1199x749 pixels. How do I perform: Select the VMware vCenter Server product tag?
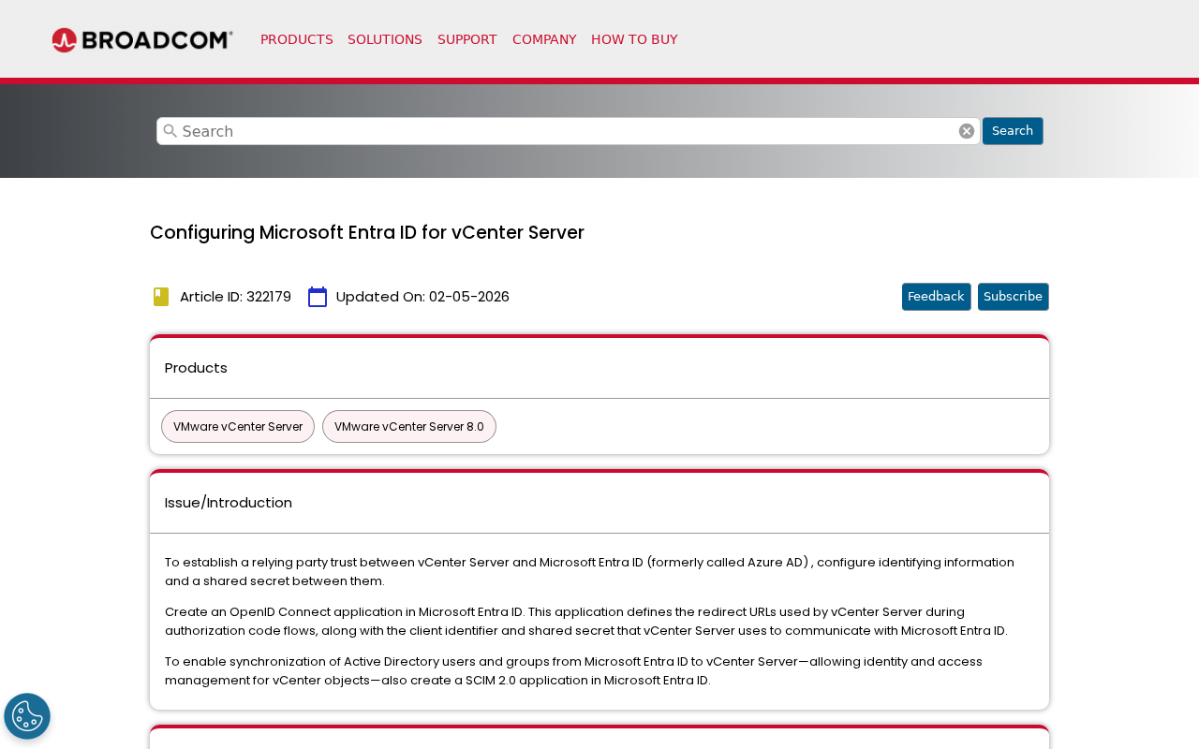click(237, 426)
